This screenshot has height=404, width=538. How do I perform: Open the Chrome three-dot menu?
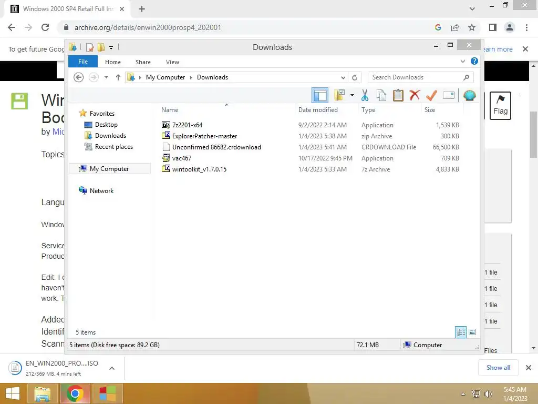(526, 27)
